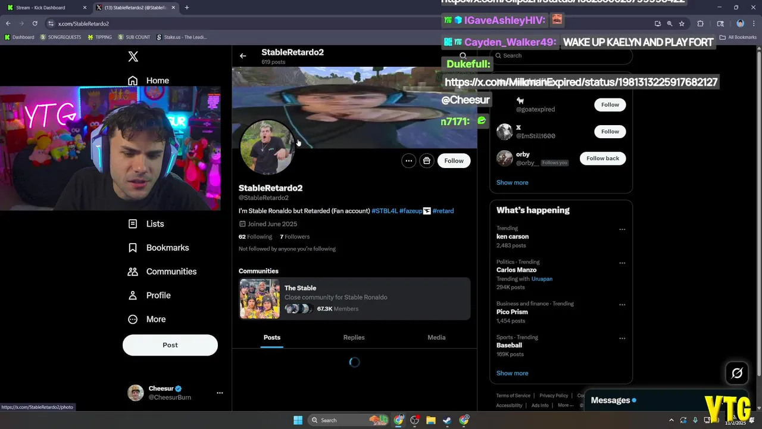
Task: Open File Explorer from taskbar
Action: pos(431,420)
